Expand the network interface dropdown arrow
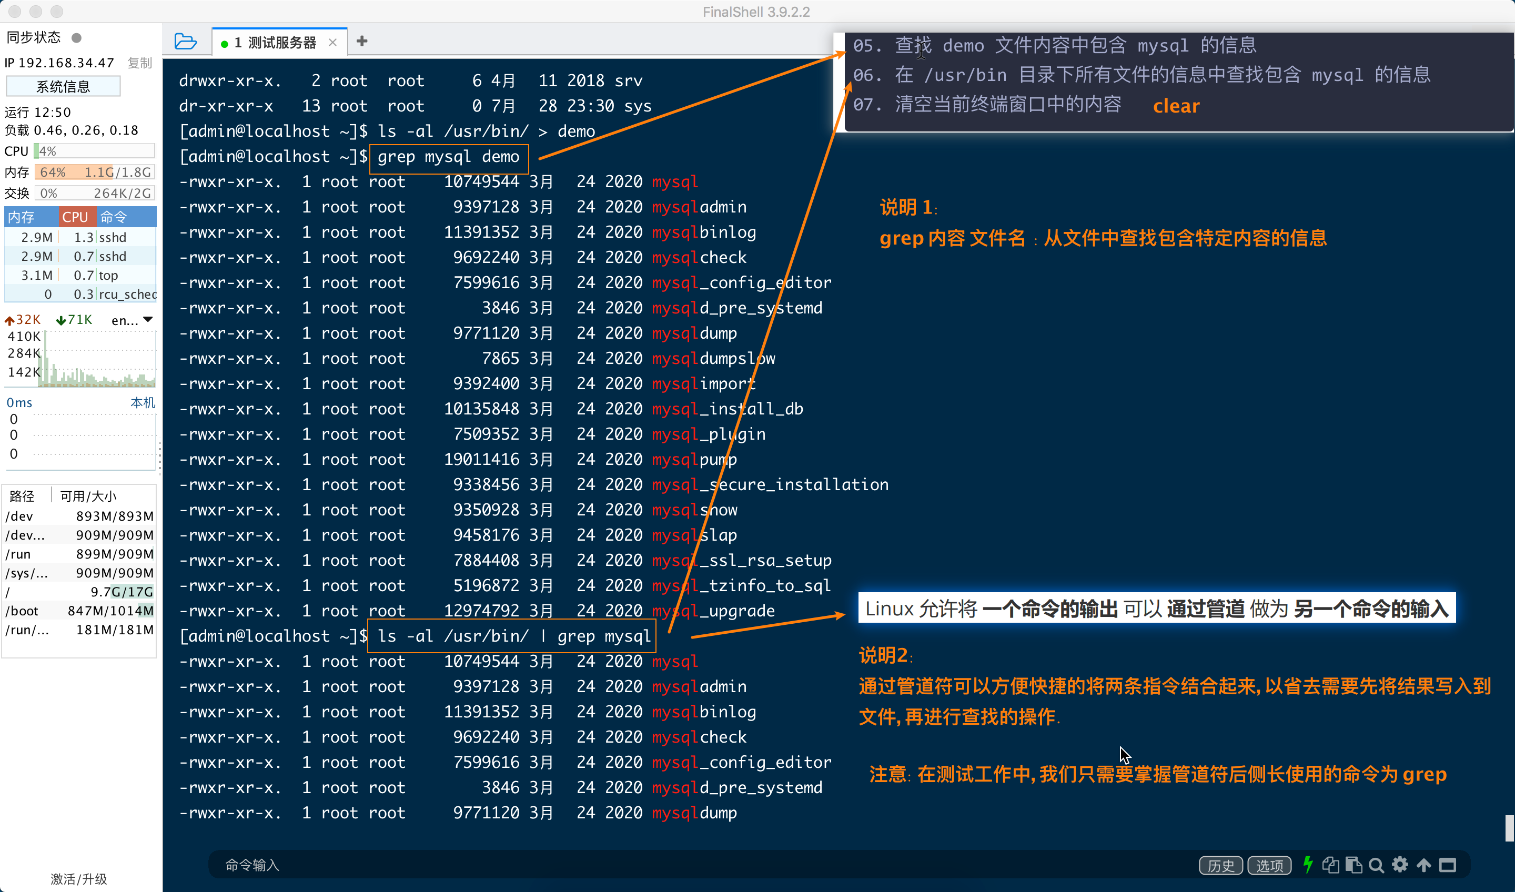Viewport: 1515px width, 892px height. [148, 320]
